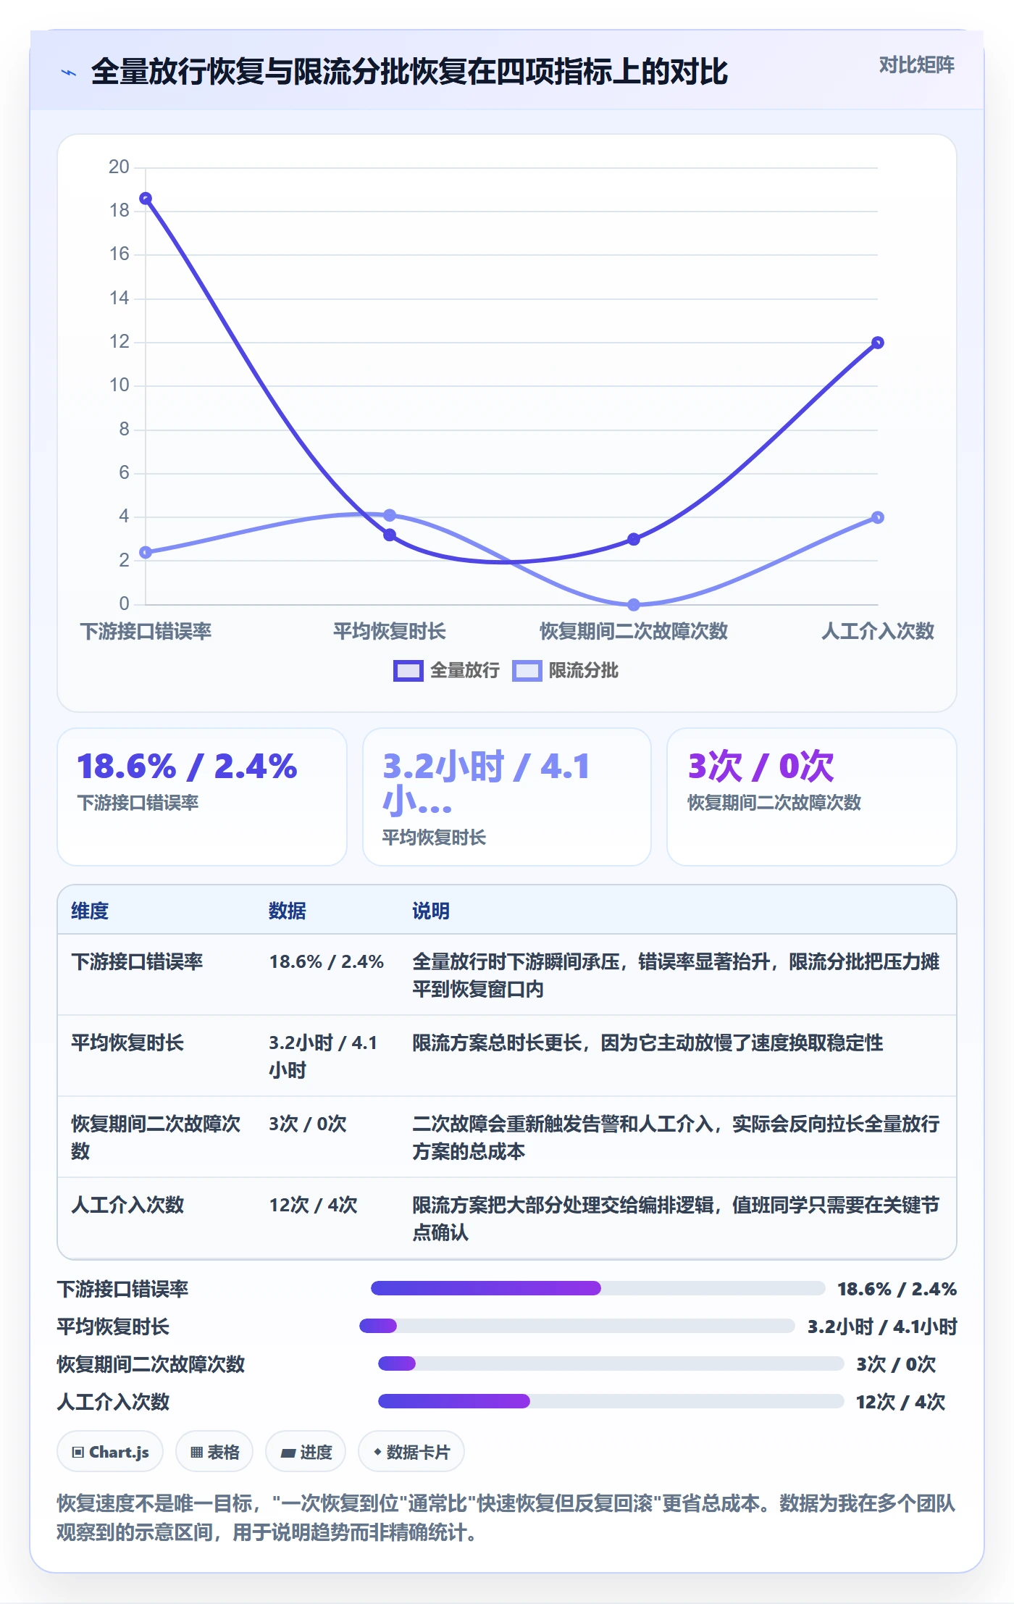Click the 限流分批 legend color box
This screenshot has height=1604, width=1014.
point(527,671)
